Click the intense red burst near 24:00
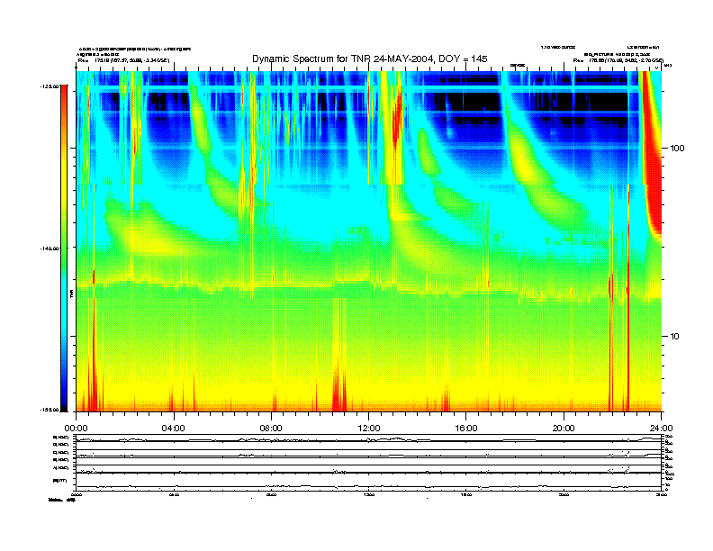The width and height of the screenshot is (713, 551). [652, 155]
